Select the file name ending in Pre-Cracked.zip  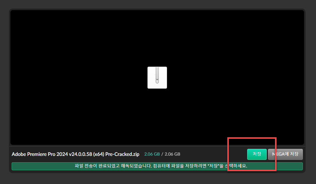pyautogui.click(x=75, y=154)
